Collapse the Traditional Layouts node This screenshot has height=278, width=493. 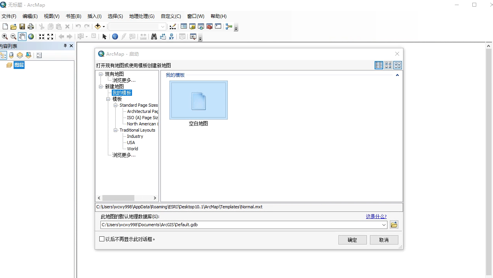[116, 130]
